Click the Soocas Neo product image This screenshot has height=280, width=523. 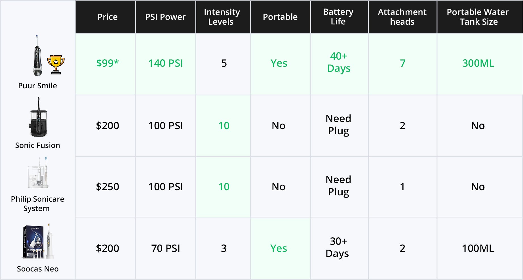[x=38, y=241]
